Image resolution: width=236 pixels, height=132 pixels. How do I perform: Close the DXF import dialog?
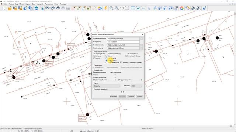(142, 34)
